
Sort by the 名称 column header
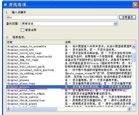pos(35,42)
